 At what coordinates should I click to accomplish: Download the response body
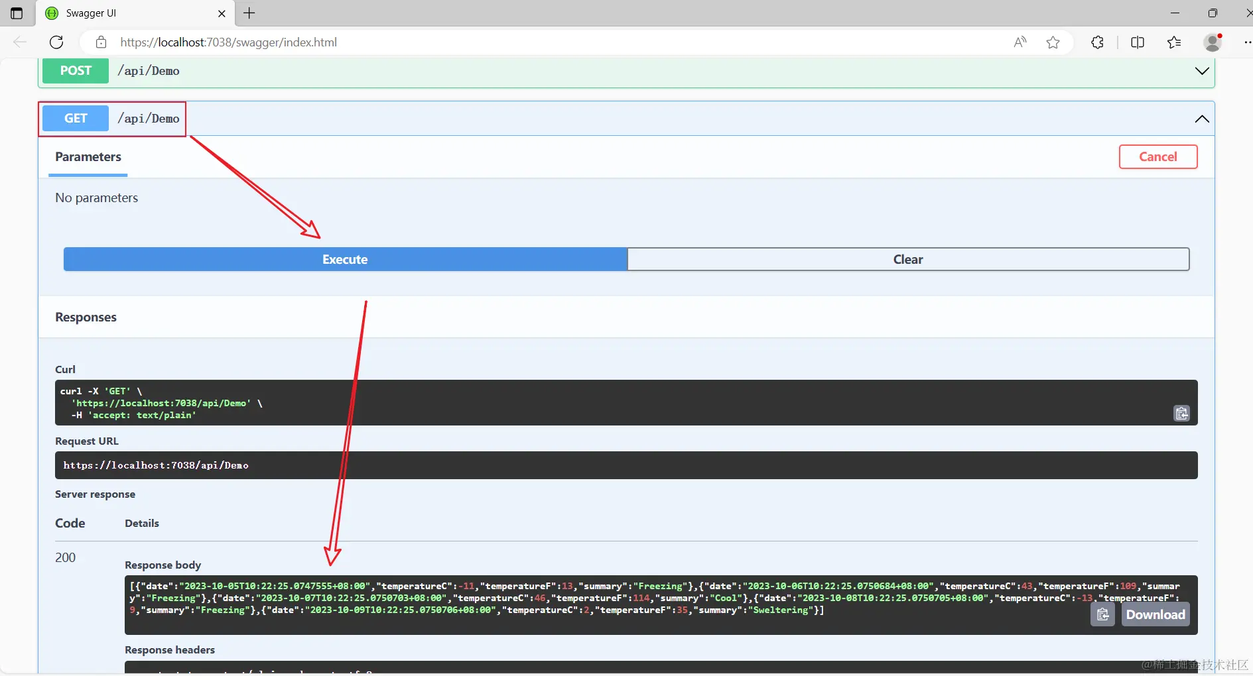pos(1155,614)
